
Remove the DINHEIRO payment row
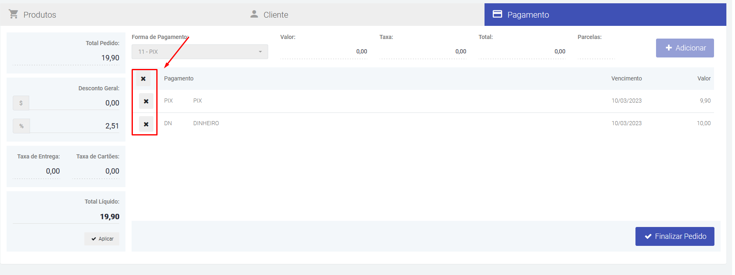(146, 124)
